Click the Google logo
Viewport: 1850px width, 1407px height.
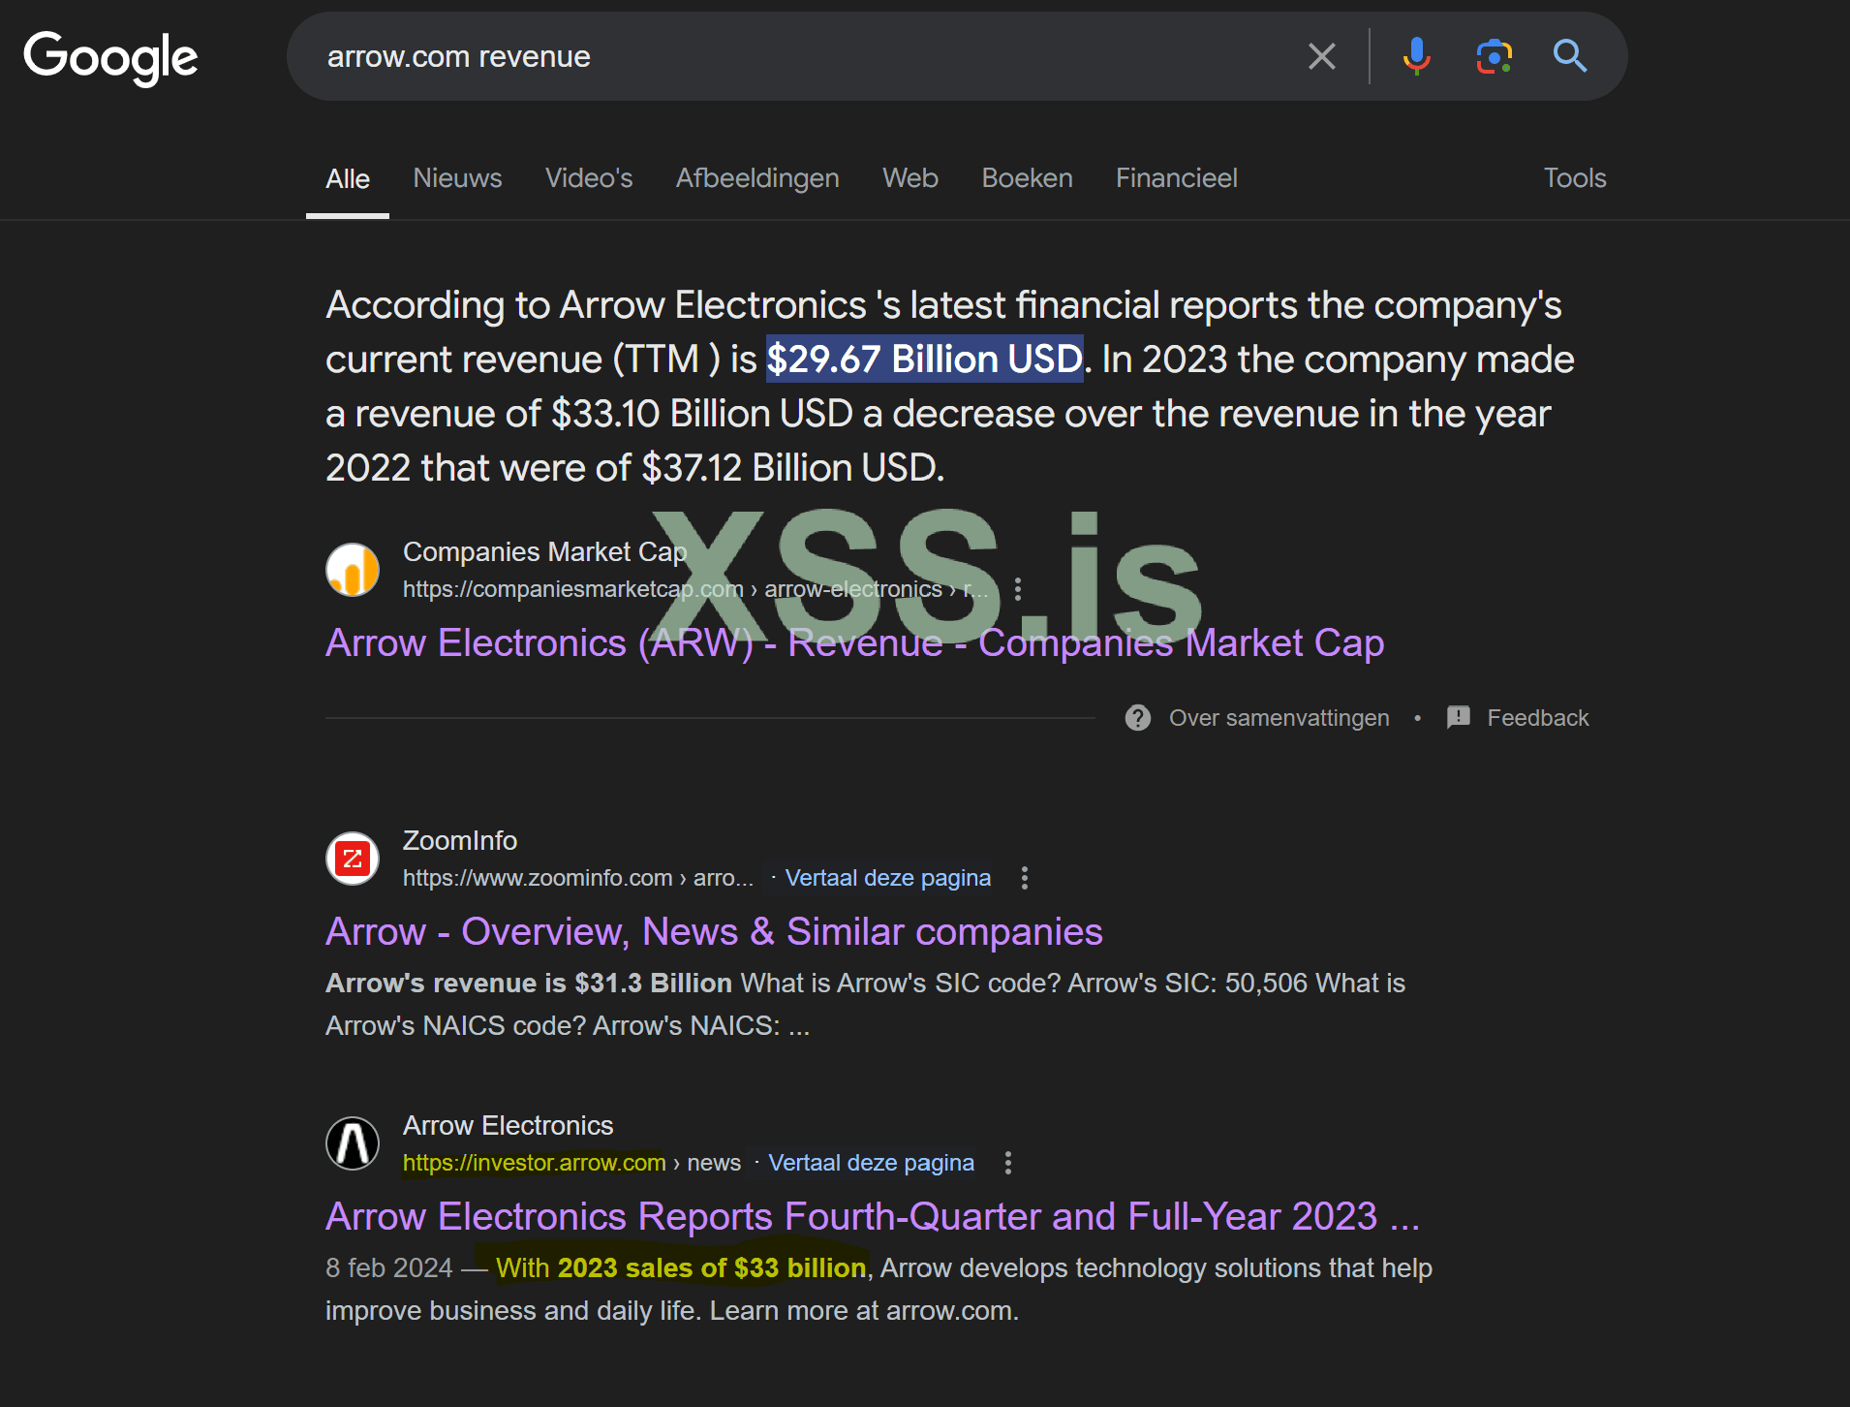point(110,56)
